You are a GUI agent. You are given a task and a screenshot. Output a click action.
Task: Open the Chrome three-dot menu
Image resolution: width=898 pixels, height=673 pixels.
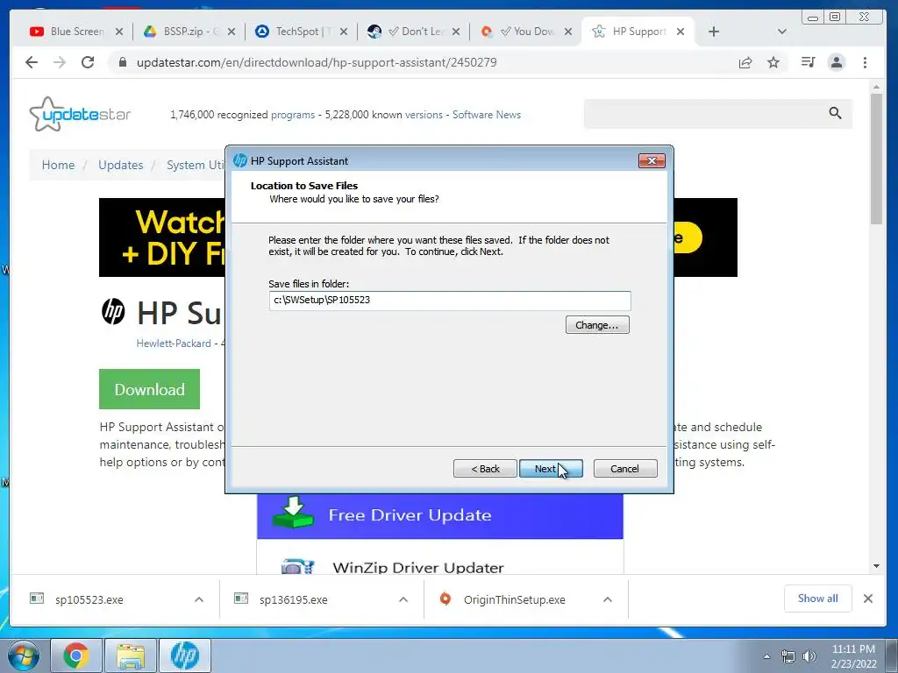tap(865, 62)
